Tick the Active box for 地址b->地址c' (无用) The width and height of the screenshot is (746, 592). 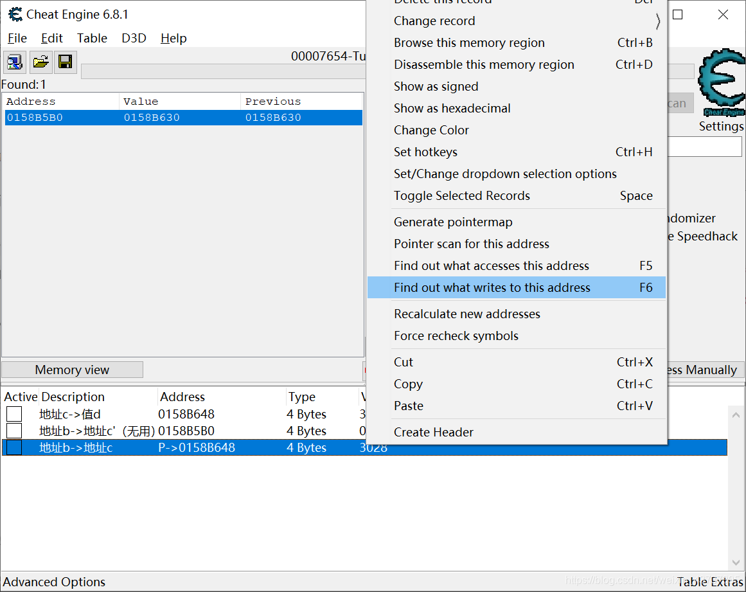(x=14, y=431)
